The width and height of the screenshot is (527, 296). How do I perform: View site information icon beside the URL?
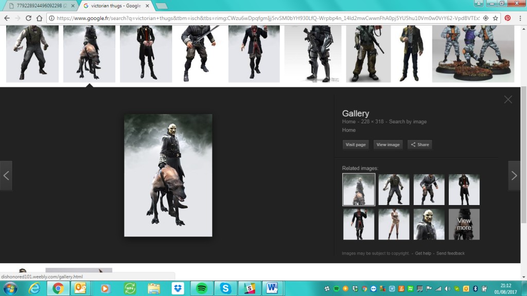point(51,18)
